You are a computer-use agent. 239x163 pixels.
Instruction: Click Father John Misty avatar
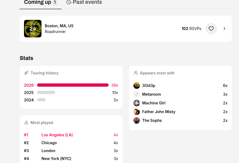[137, 112]
